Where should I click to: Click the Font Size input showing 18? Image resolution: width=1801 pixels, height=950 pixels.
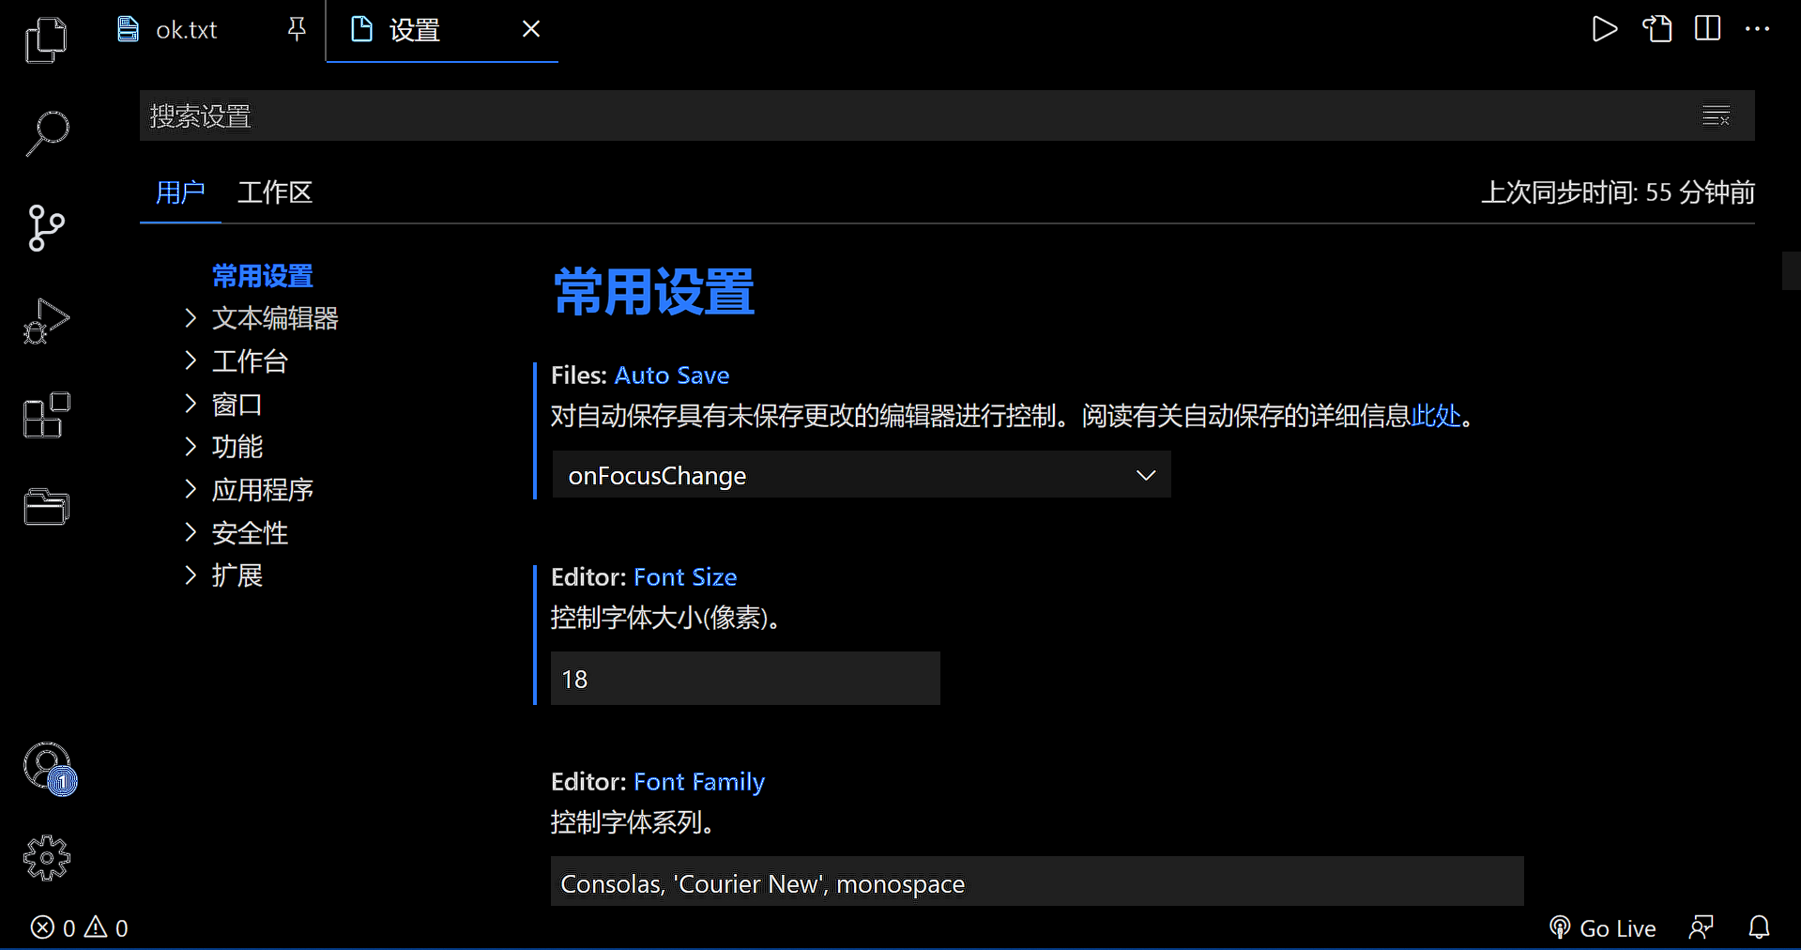pos(745,679)
